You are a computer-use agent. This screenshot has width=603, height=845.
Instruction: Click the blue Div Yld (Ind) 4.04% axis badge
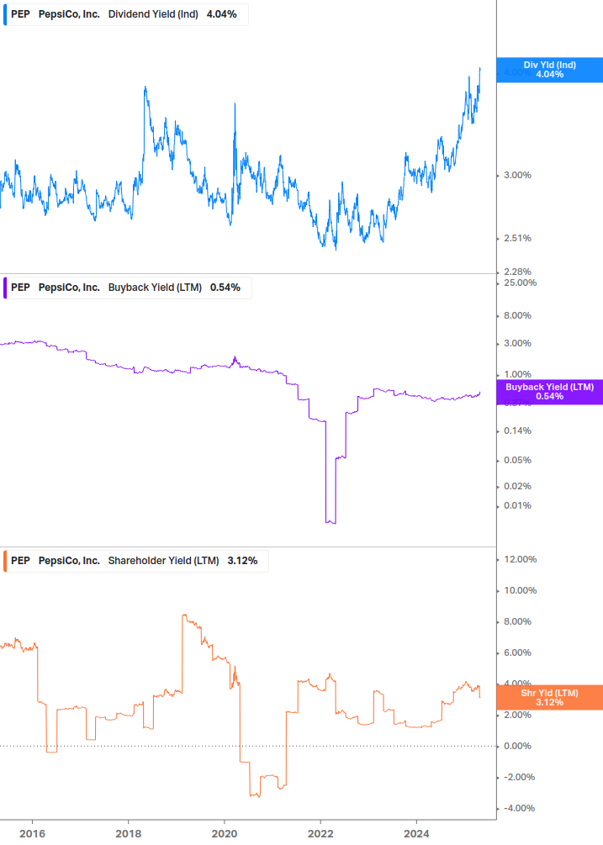(x=550, y=70)
